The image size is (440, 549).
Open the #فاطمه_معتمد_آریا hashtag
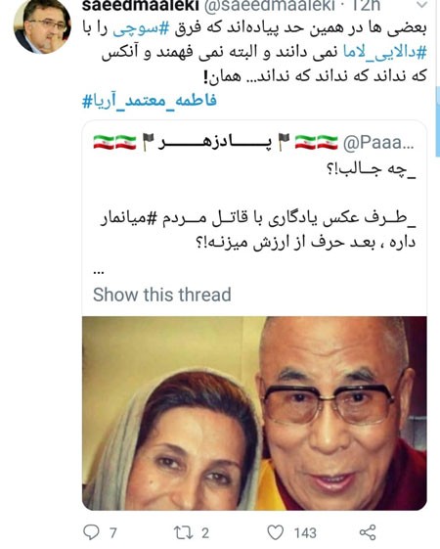tap(150, 101)
